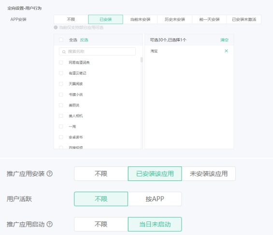273x235 pixels.
Task: Select 当日未启动 option
Action: point(155,224)
